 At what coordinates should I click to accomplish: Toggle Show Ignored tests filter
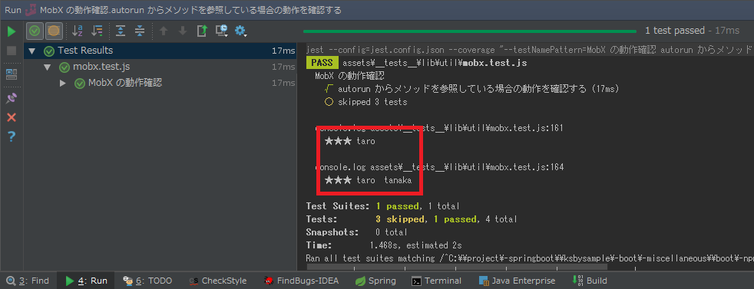click(x=54, y=31)
